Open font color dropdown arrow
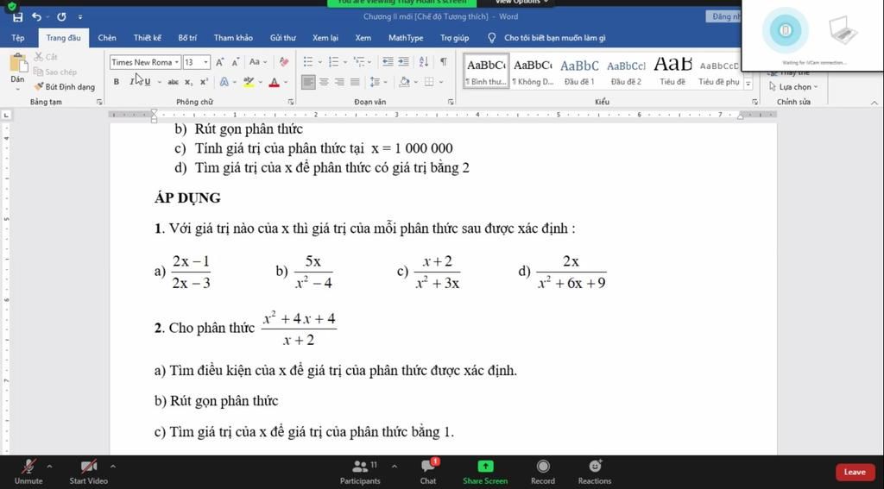 click(x=286, y=82)
